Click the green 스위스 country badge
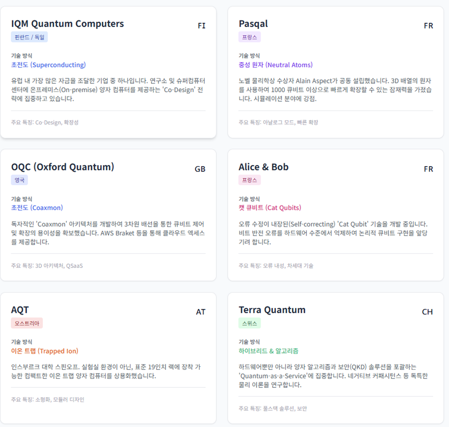The image size is (449, 427). [x=249, y=323]
